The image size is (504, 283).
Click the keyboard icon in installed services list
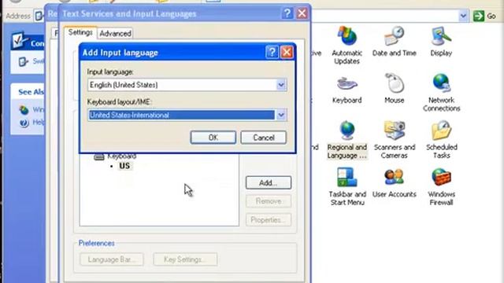click(99, 156)
